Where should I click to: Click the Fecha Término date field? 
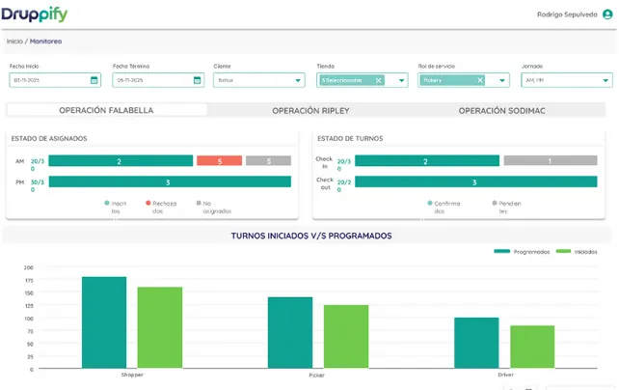(158, 80)
